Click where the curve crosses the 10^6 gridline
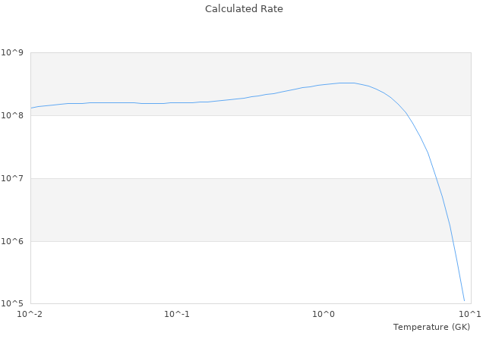The image size is (486, 364). pyautogui.click(x=450, y=241)
